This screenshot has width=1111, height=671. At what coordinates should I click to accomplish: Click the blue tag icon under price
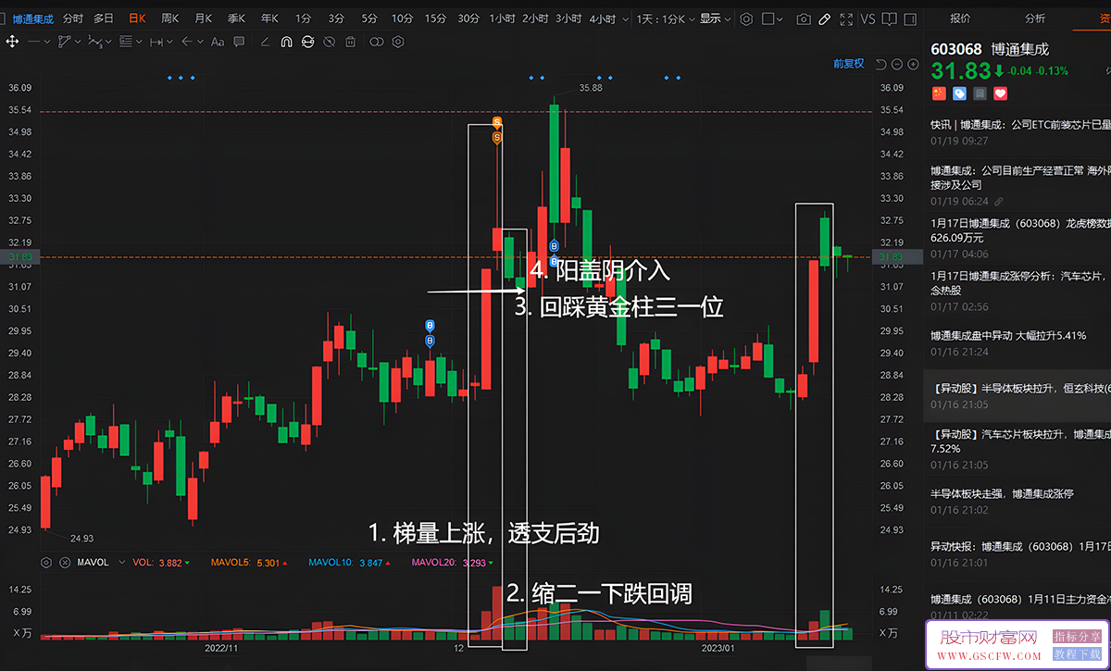tap(959, 93)
